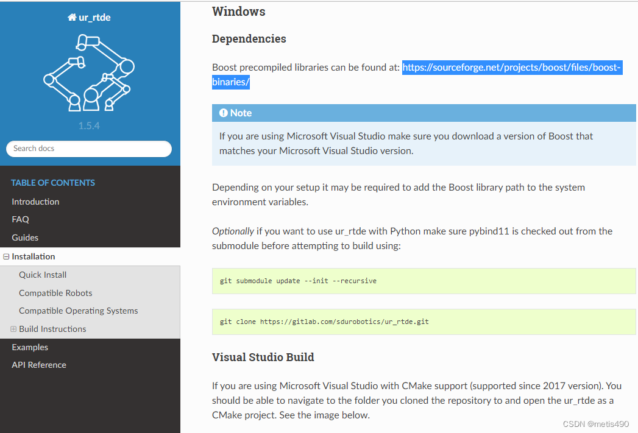Open the Guides page
This screenshot has height=433, width=638.
(x=26, y=238)
